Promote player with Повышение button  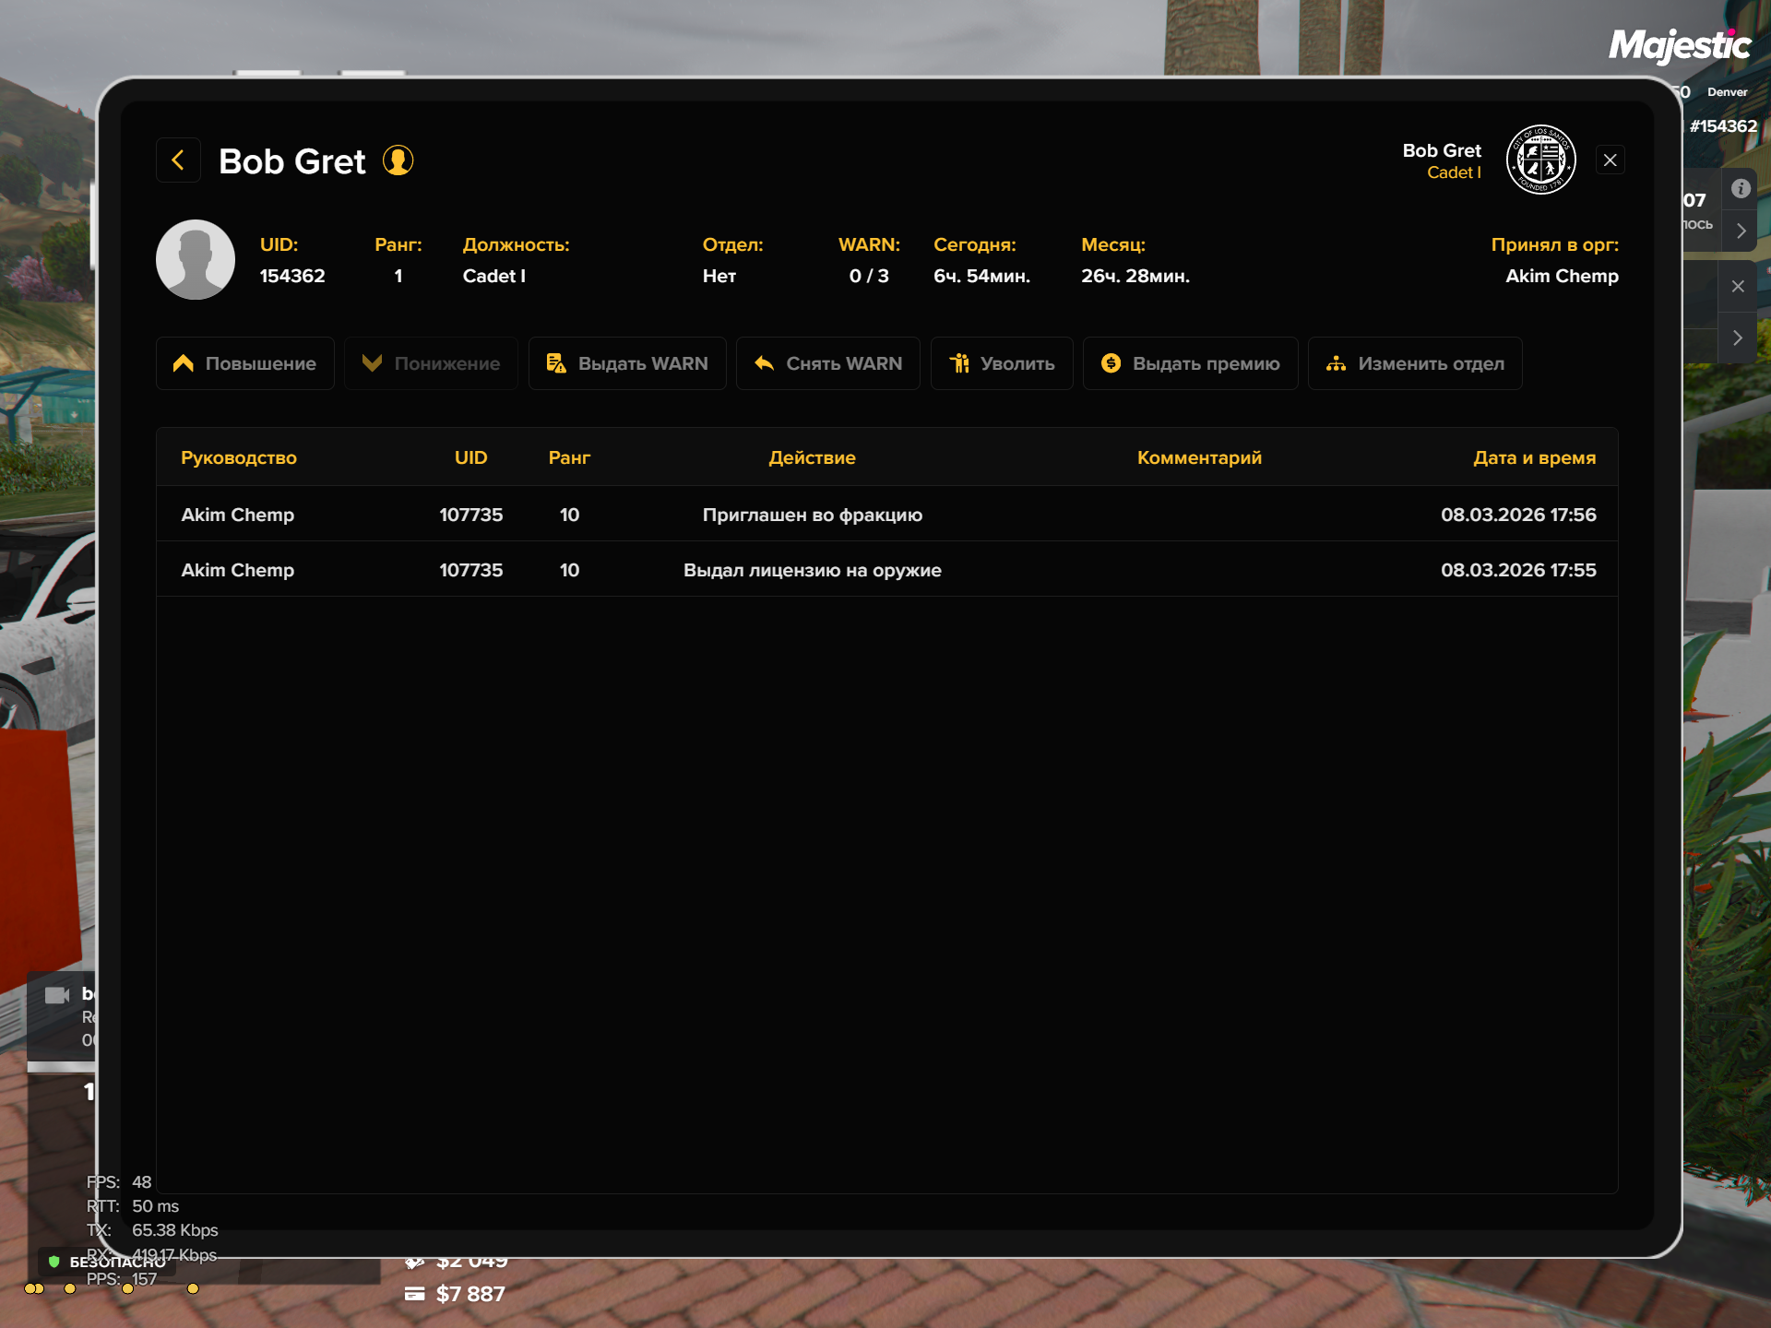(245, 363)
